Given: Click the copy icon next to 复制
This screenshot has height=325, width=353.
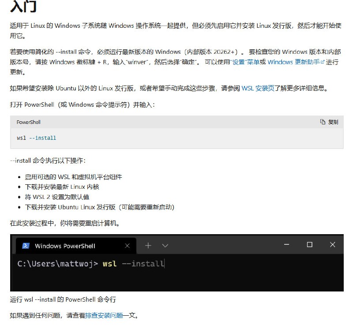Looking at the screenshot, I should [323, 121].
